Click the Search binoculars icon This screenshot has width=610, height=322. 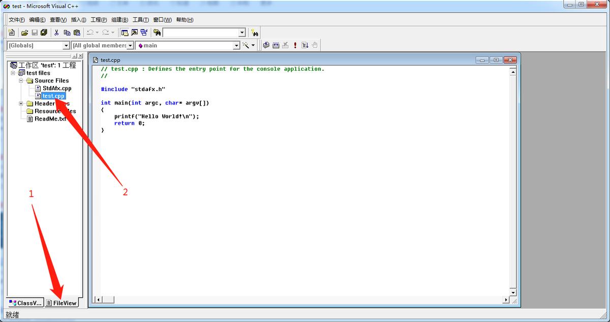(255, 33)
